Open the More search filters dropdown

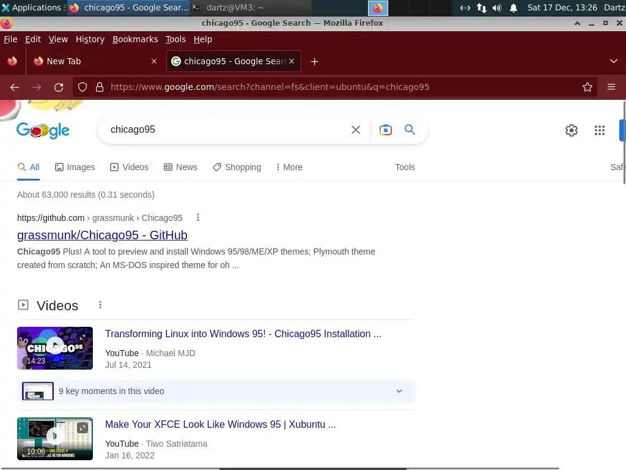(x=289, y=167)
